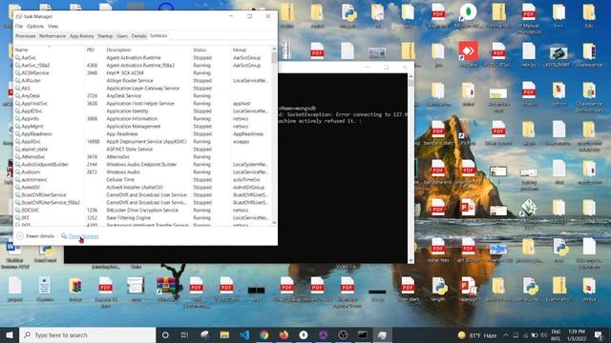Open Command Prompt from the taskbar
The width and height of the screenshot is (611, 343).
pyautogui.click(x=363, y=334)
